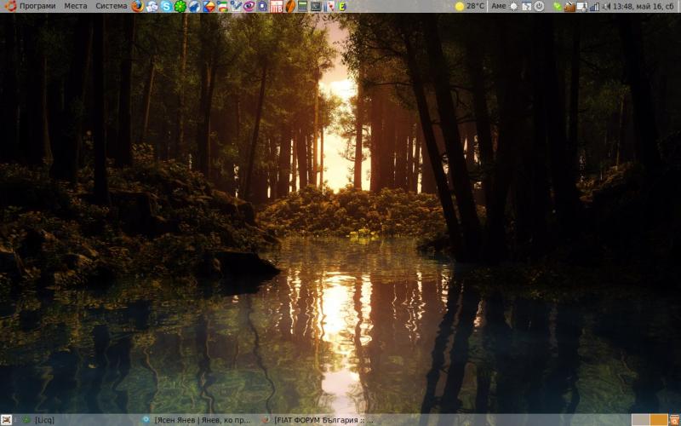Open the calculator launcher icon
This screenshot has height=426, width=681.
point(302,6)
